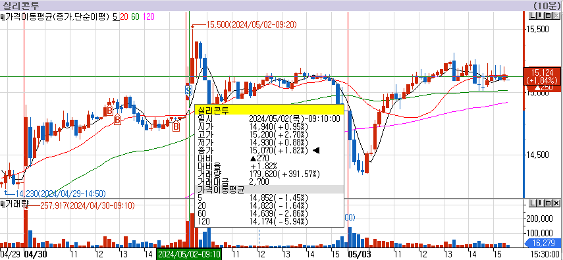Click the 15,500 price axis label
The image size is (563, 260).
(537, 29)
